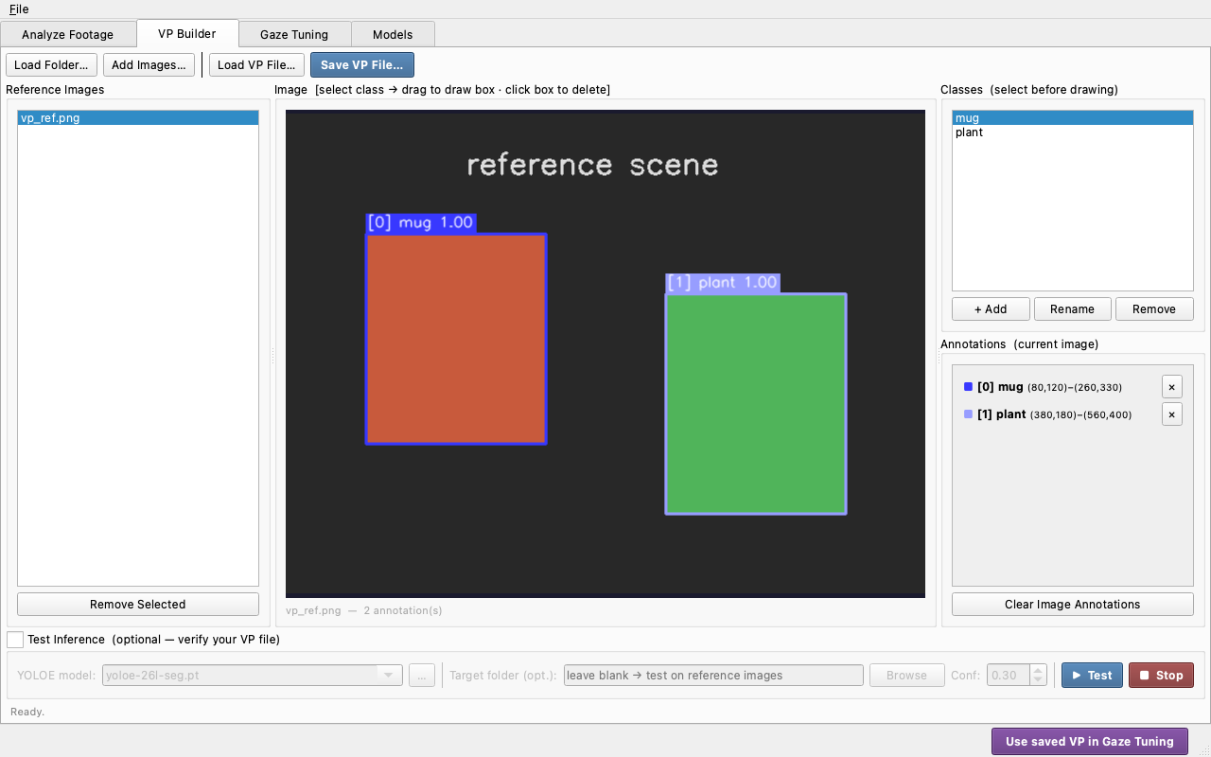1211x757 pixels.
Task: Enable the Test Inference checkbox
Action: (15, 640)
